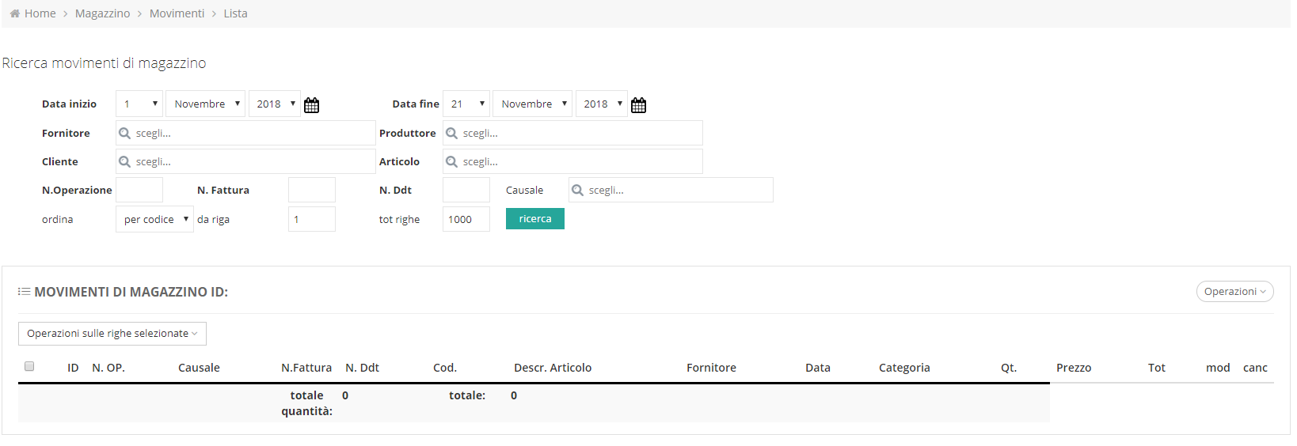Click the N.Operazione input field
This screenshot has width=1297, height=446.
click(x=139, y=190)
